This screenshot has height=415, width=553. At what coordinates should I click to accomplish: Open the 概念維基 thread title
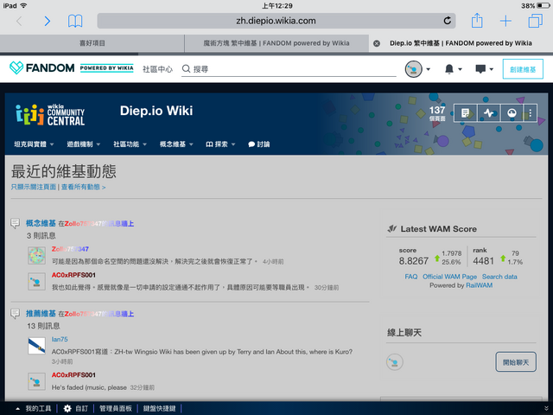click(x=41, y=223)
